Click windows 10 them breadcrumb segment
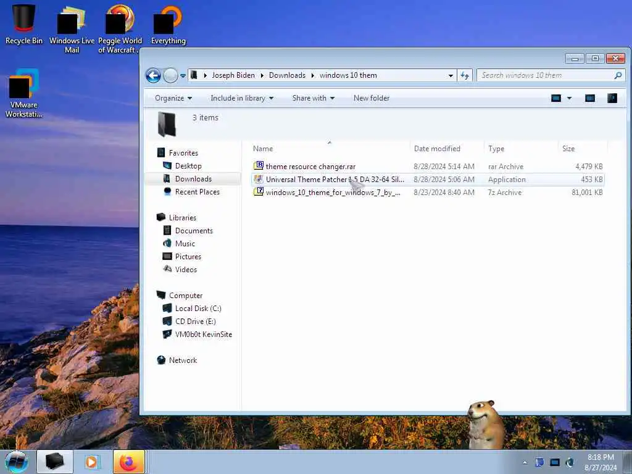Viewport: 632px width, 474px height. pos(348,75)
